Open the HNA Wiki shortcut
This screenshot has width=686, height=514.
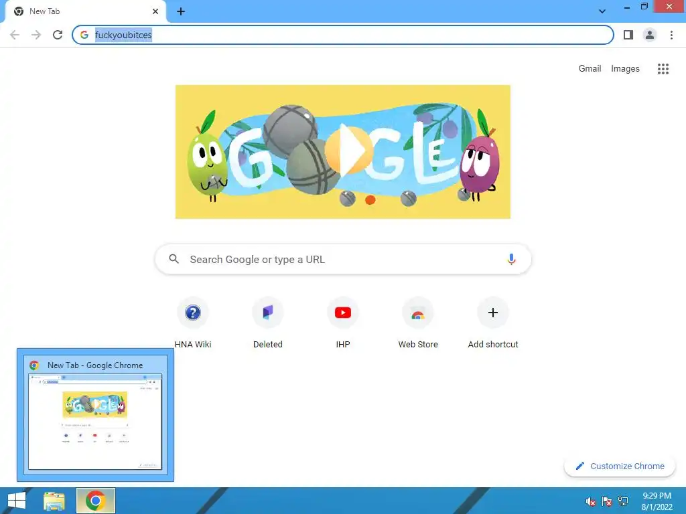(x=193, y=323)
